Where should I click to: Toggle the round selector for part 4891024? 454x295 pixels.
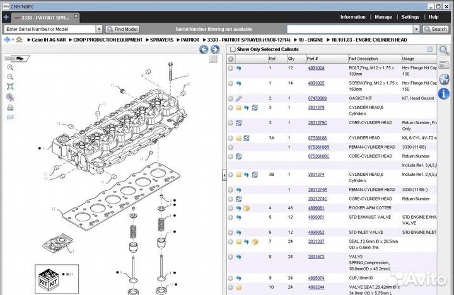[231, 67]
